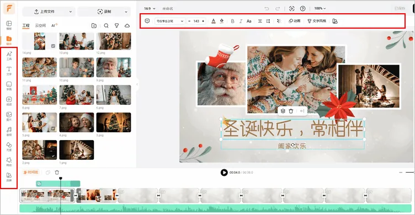
Task: Toggle the checkbox on 7.png thumbnail
Action: coord(91,101)
